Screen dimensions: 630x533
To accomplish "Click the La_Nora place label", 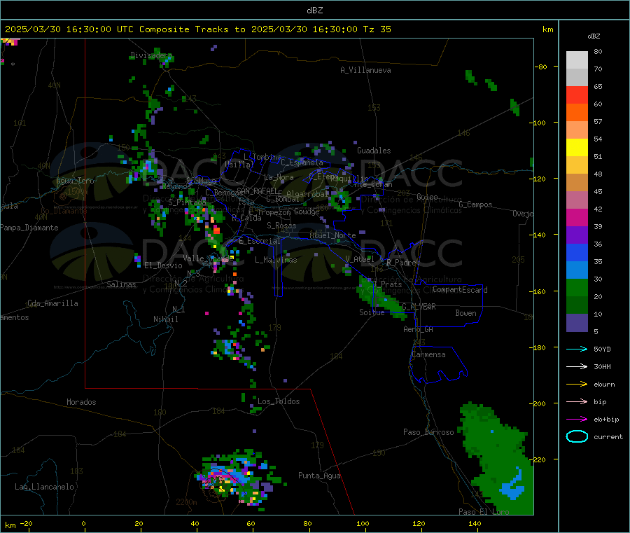I will (279, 177).
